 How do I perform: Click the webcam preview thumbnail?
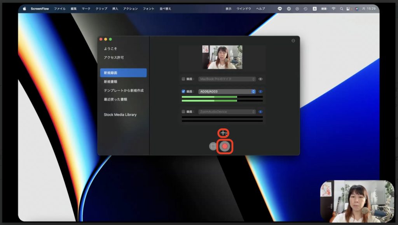pos(222,57)
